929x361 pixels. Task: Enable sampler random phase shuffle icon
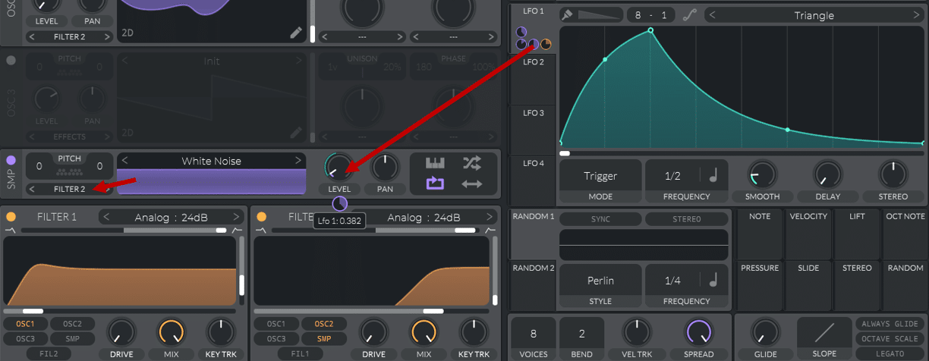click(x=472, y=163)
